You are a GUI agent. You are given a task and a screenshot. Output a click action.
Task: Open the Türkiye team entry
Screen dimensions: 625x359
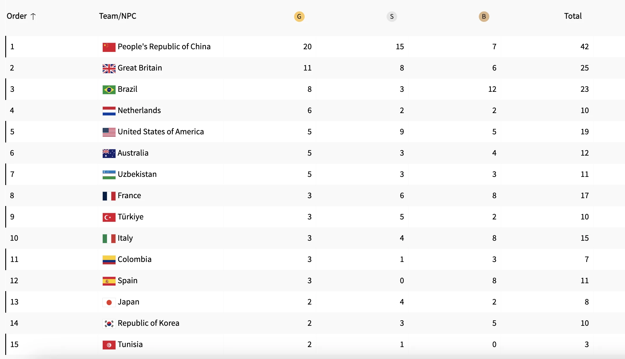coord(130,217)
